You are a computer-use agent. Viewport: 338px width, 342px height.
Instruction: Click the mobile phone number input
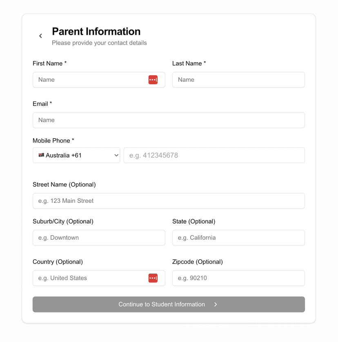point(214,155)
